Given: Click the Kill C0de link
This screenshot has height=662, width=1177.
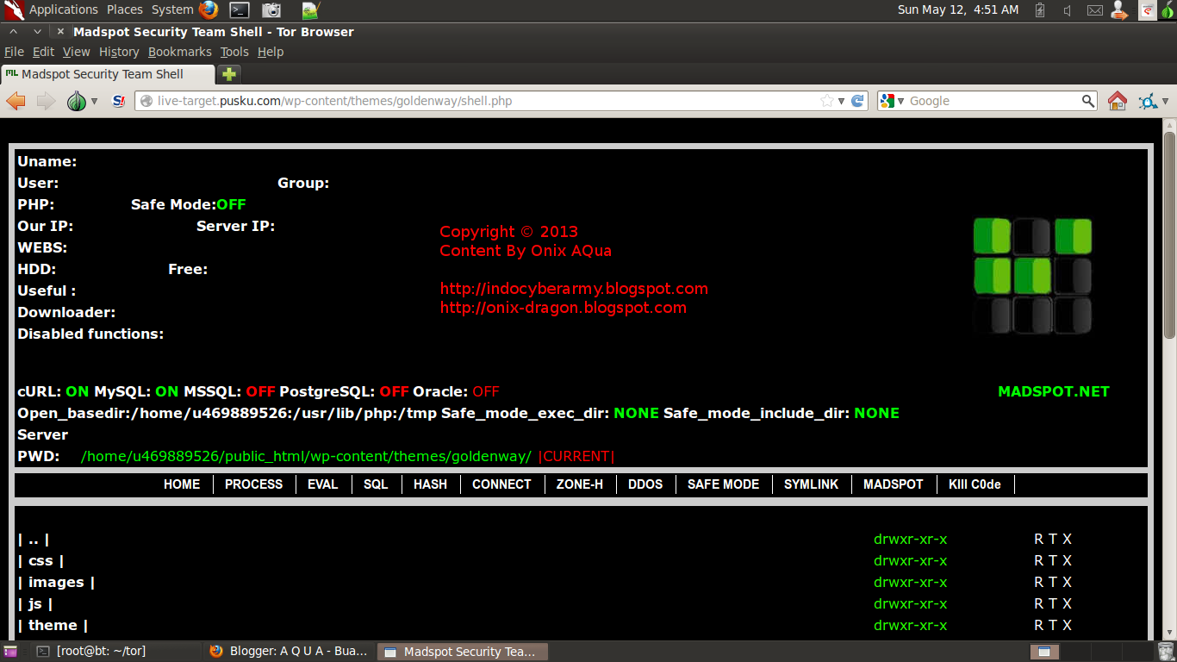Looking at the screenshot, I should (x=975, y=484).
